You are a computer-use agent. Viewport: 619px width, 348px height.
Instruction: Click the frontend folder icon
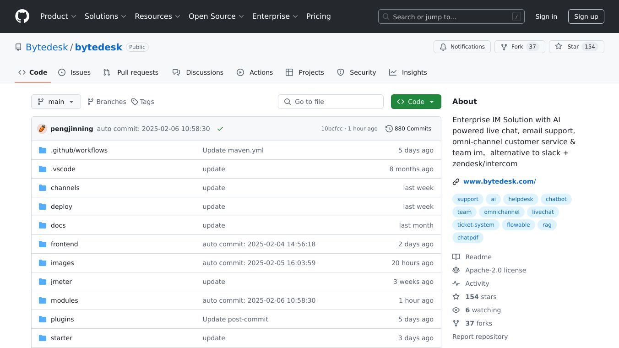(43, 244)
